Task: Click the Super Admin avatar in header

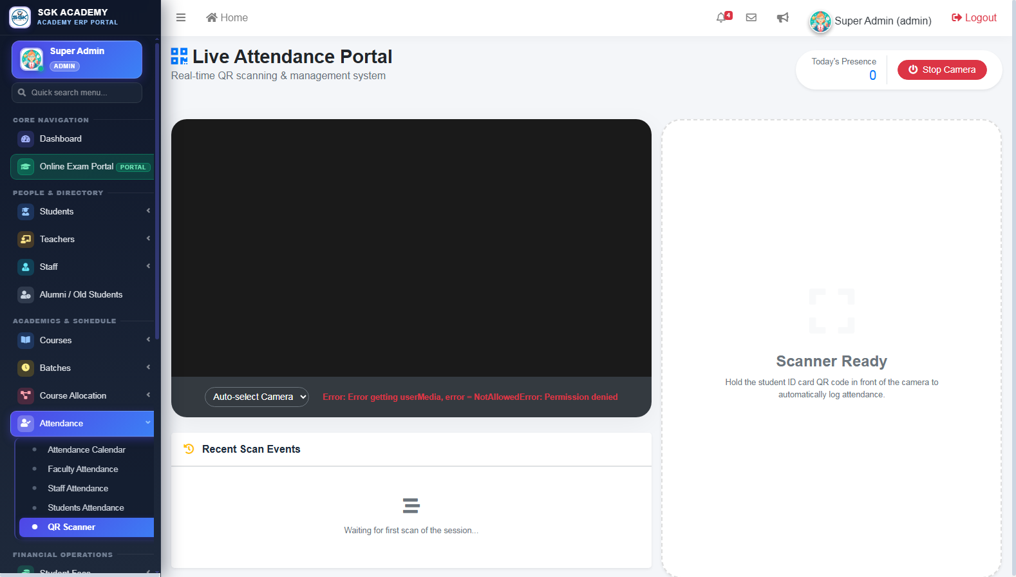Action: [820, 21]
